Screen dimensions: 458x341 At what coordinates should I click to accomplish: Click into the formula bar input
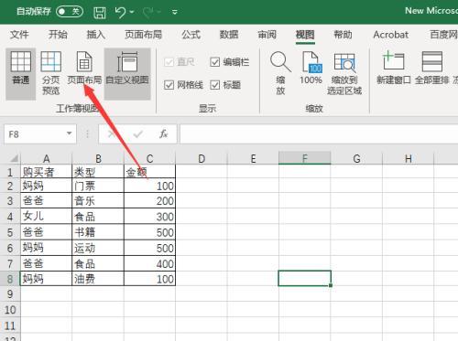[319, 133]
